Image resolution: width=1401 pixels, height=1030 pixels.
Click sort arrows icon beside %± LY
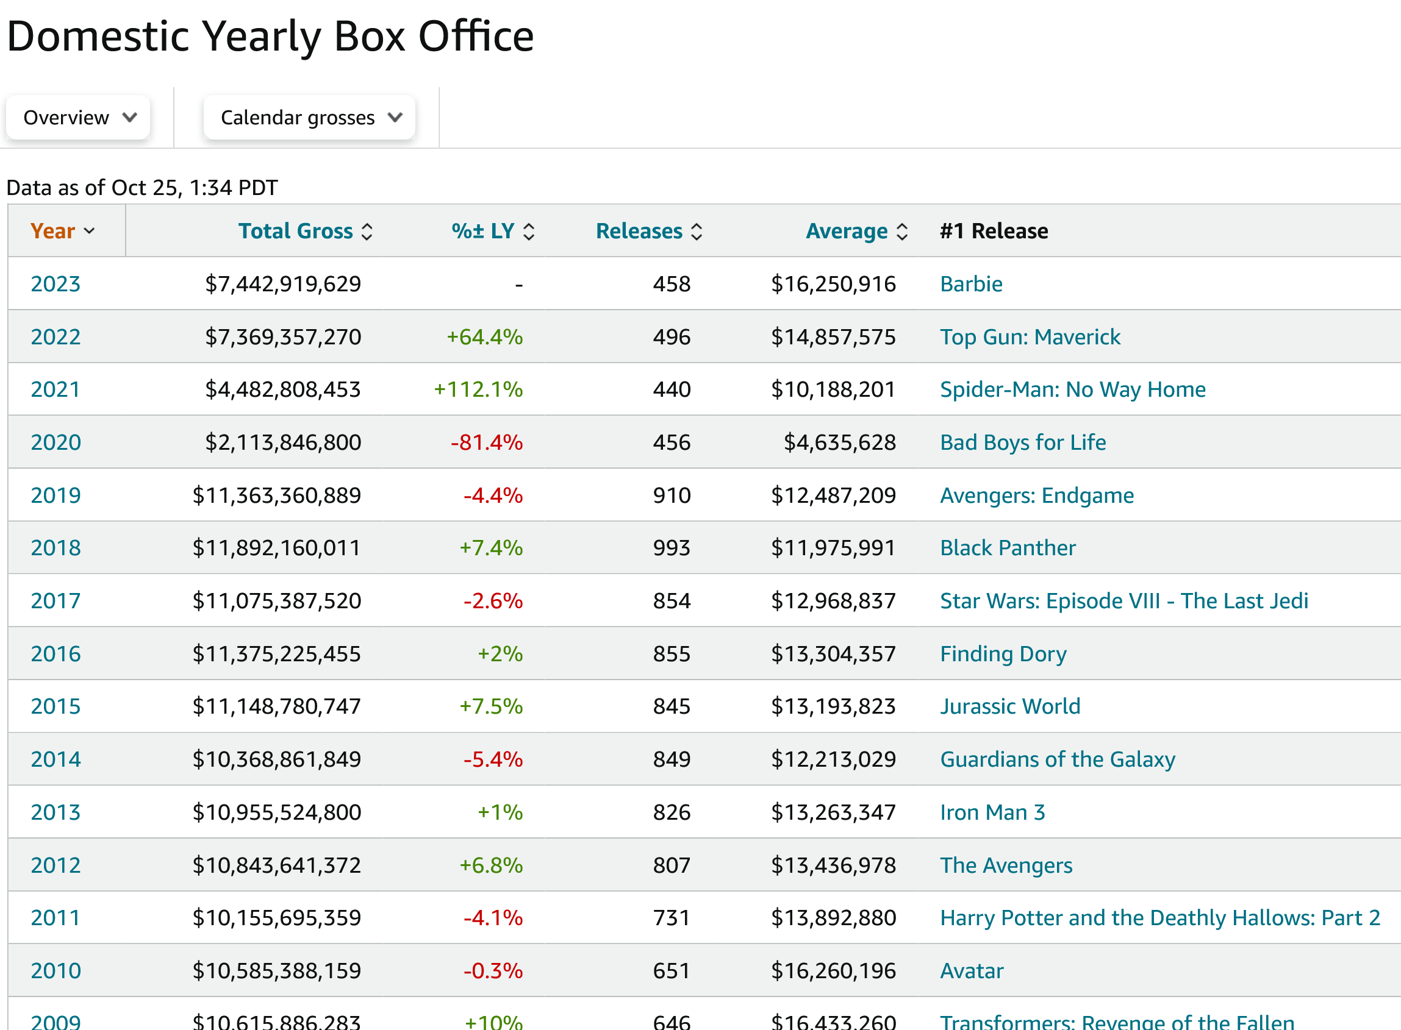click(x=528, y=232)
